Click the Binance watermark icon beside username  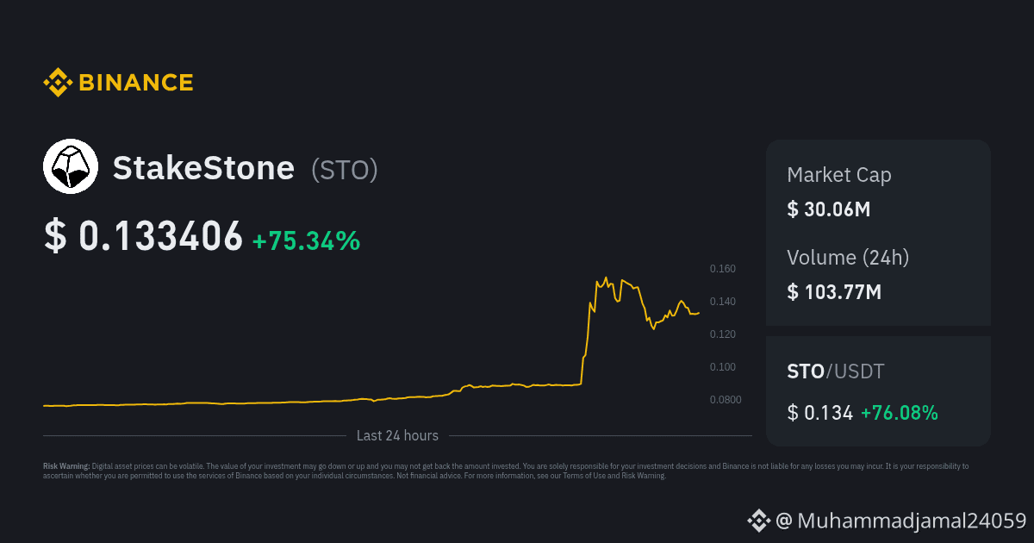[x=757, y=521]
